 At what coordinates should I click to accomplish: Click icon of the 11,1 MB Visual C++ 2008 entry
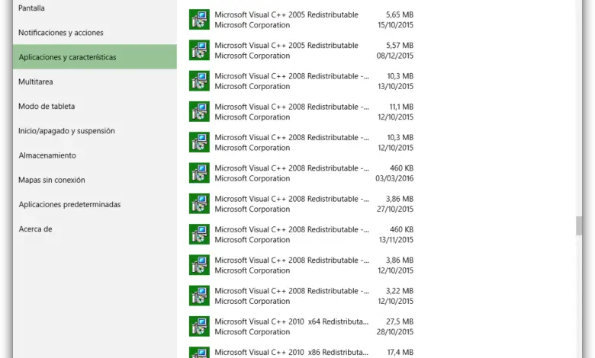[199, 111]
